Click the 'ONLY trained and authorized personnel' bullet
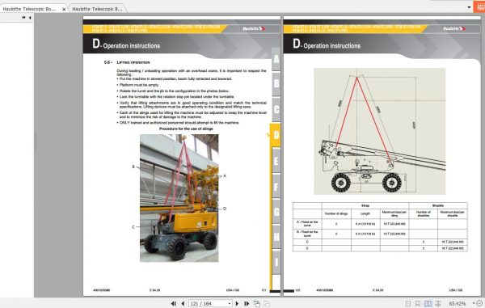The image size is (485, 308). (178, 123)
